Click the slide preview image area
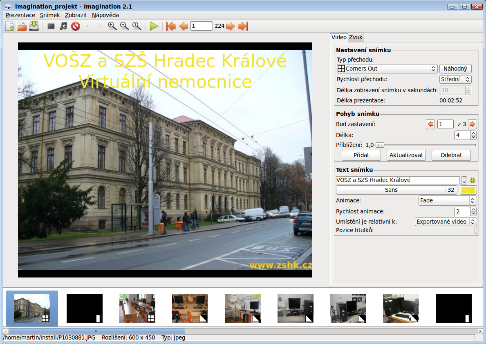The image size is (486, 344). (x=165, y=160)
